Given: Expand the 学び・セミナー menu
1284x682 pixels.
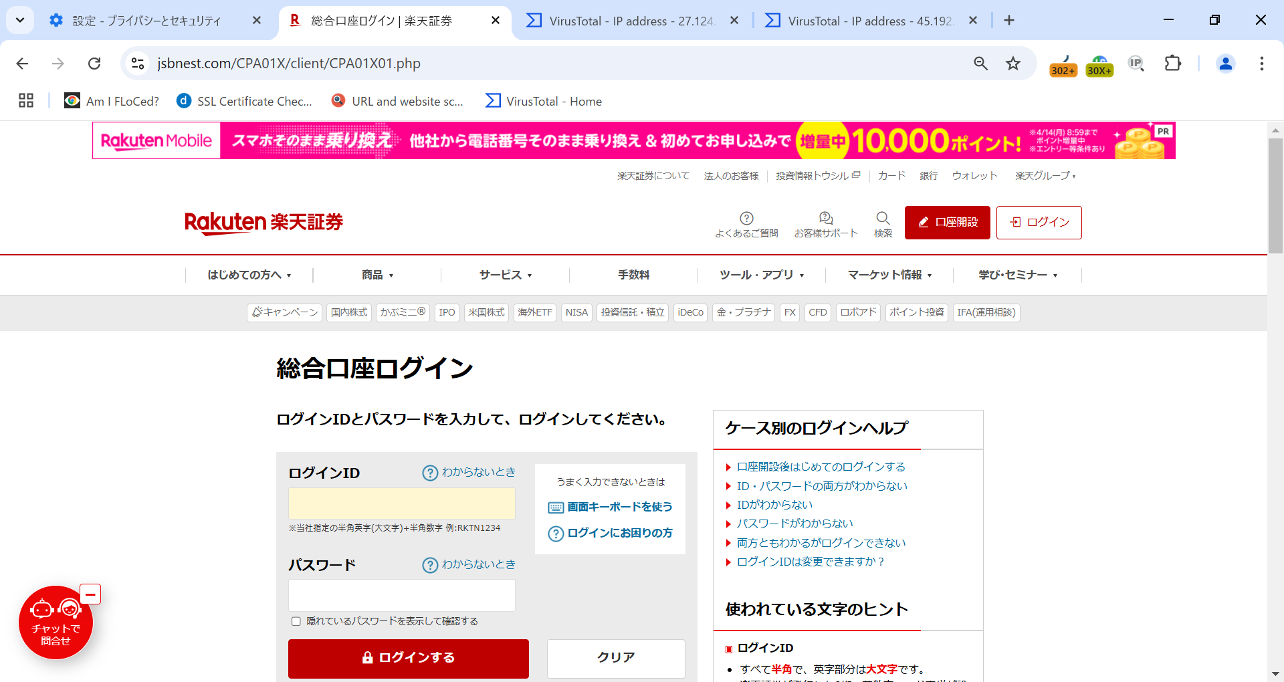Looking at the screenshot, I should point(1018,275).
